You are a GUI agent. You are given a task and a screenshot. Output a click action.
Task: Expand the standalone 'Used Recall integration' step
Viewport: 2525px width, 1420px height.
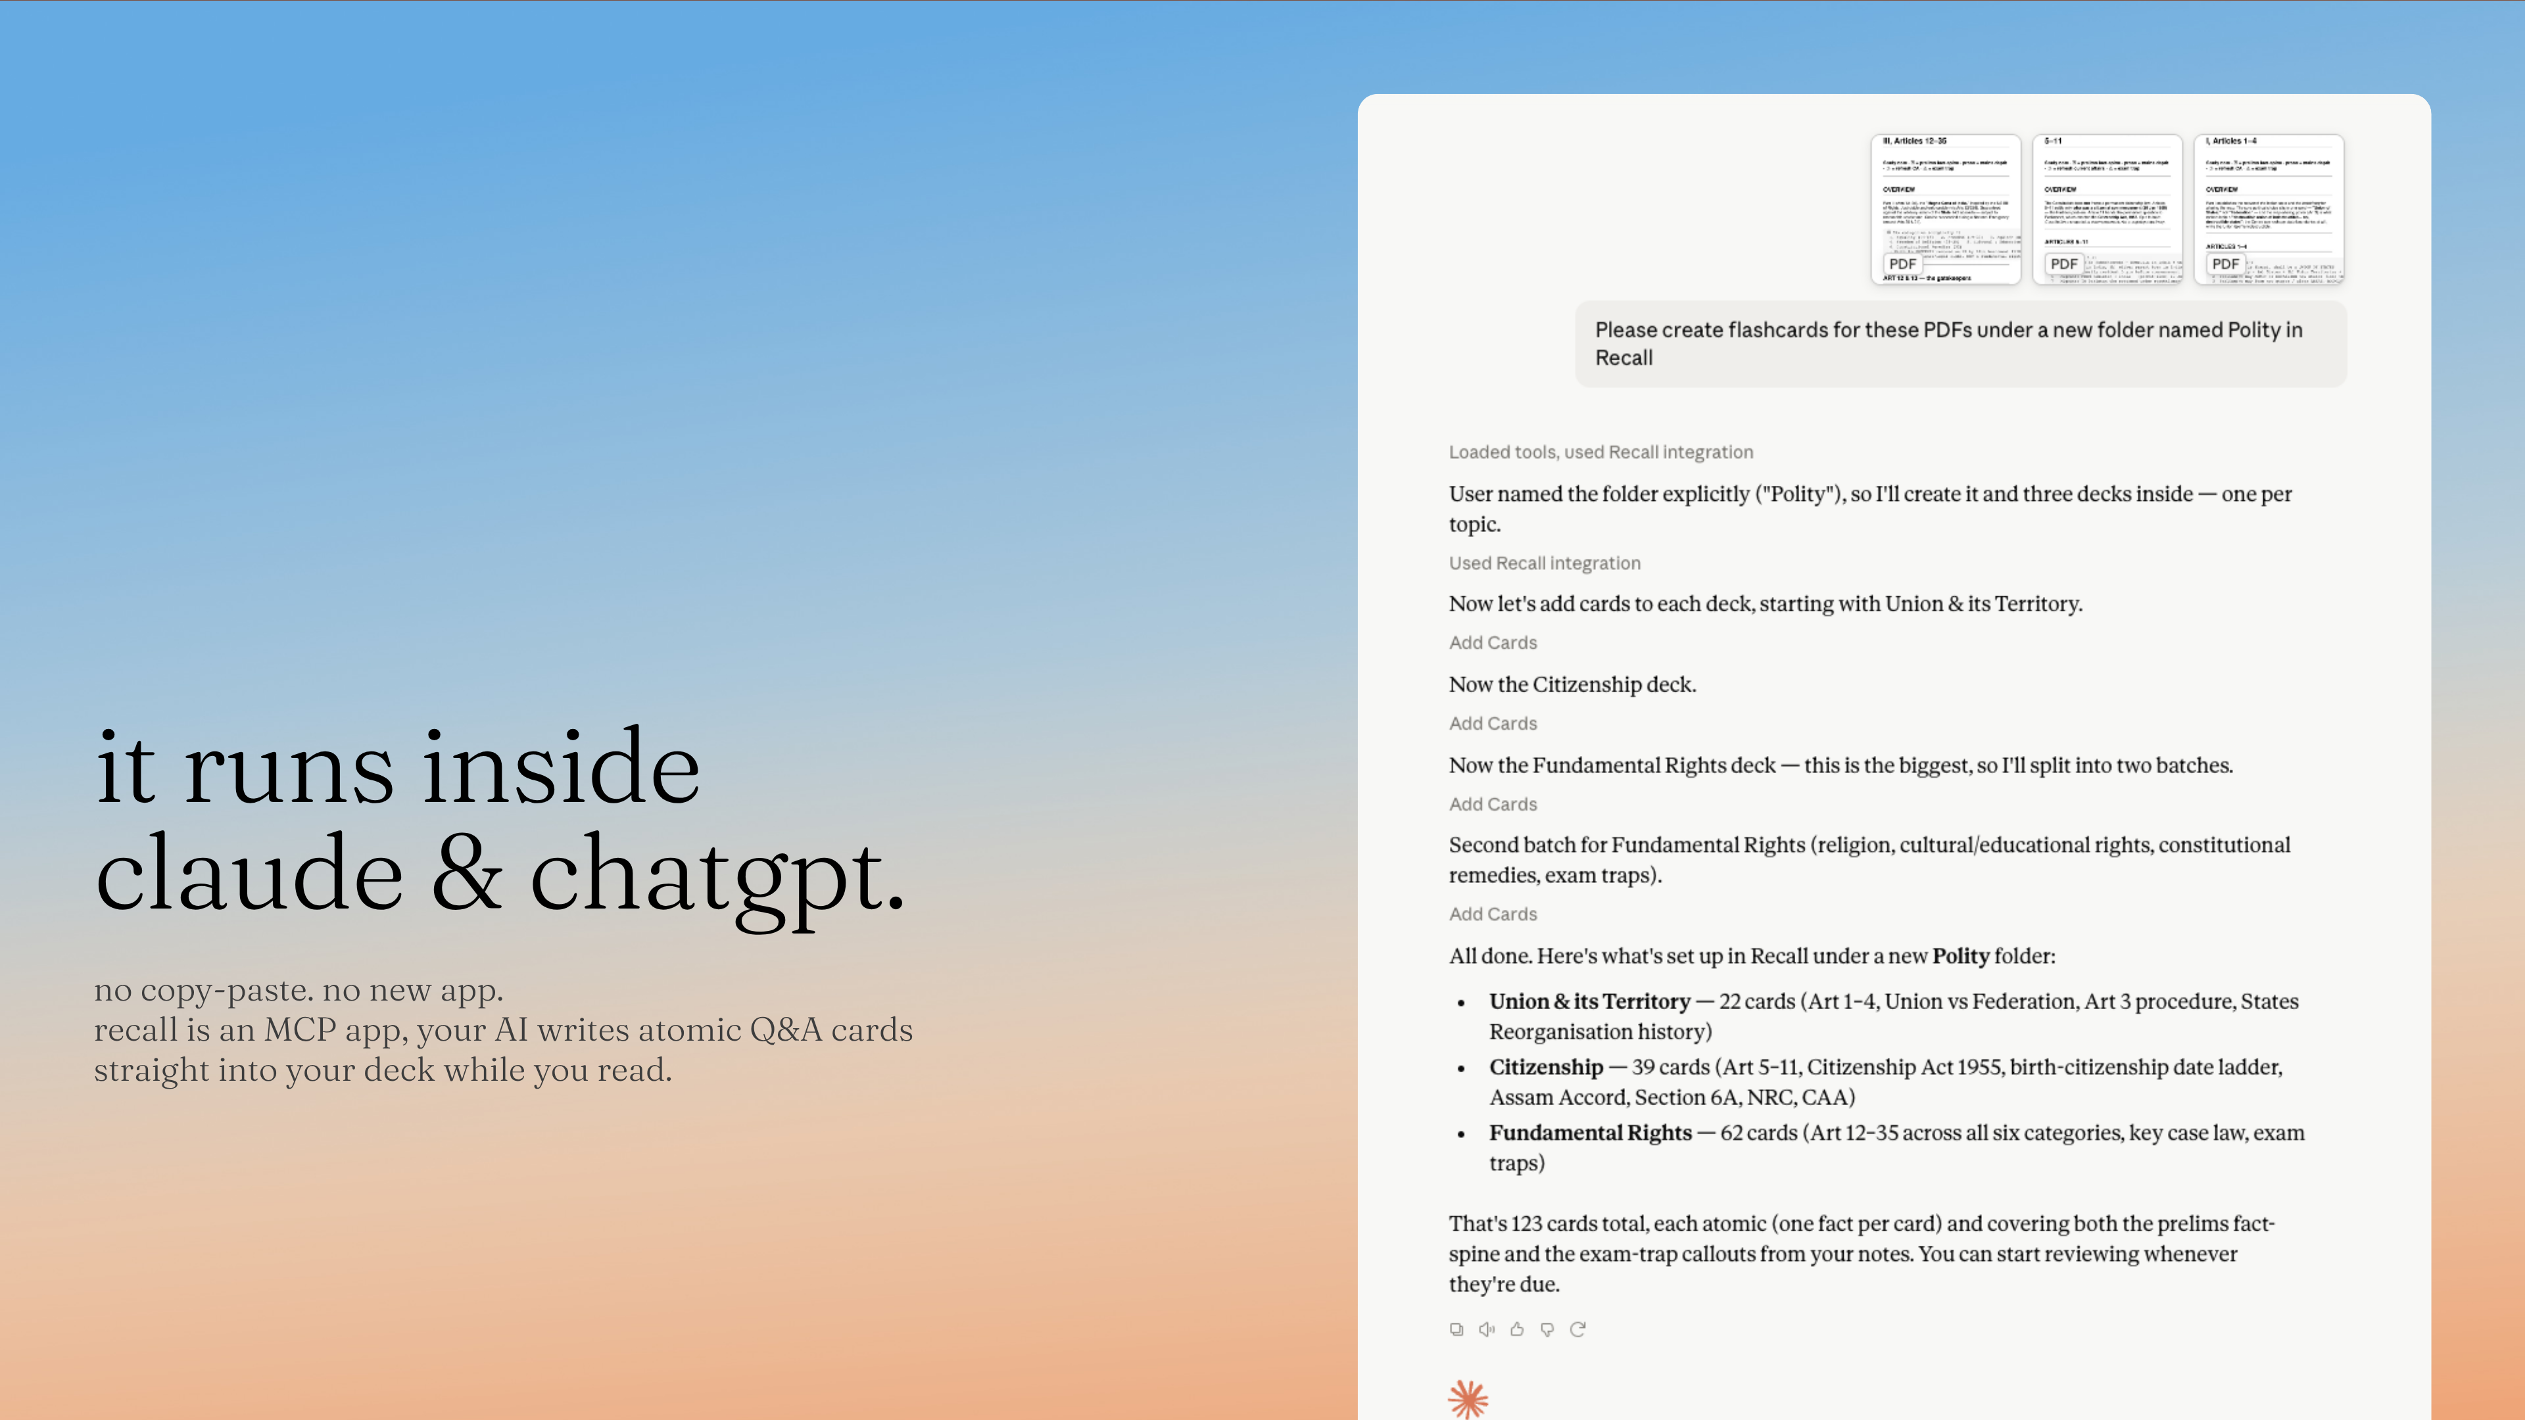coord(1545,563)
